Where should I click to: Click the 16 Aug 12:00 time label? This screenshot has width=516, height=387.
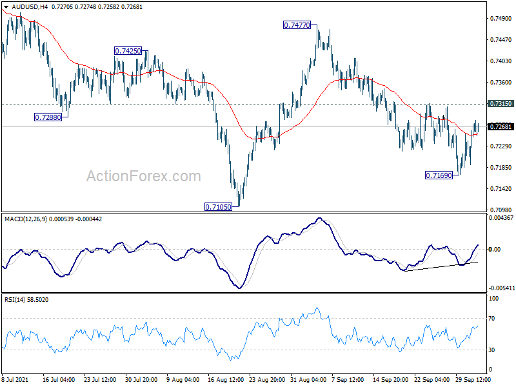tap(225, 380)
